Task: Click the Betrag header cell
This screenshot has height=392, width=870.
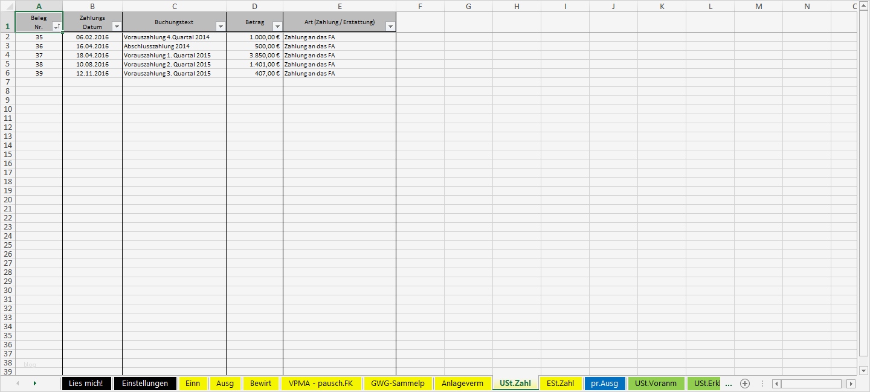Action: click(x=254, y=22)
